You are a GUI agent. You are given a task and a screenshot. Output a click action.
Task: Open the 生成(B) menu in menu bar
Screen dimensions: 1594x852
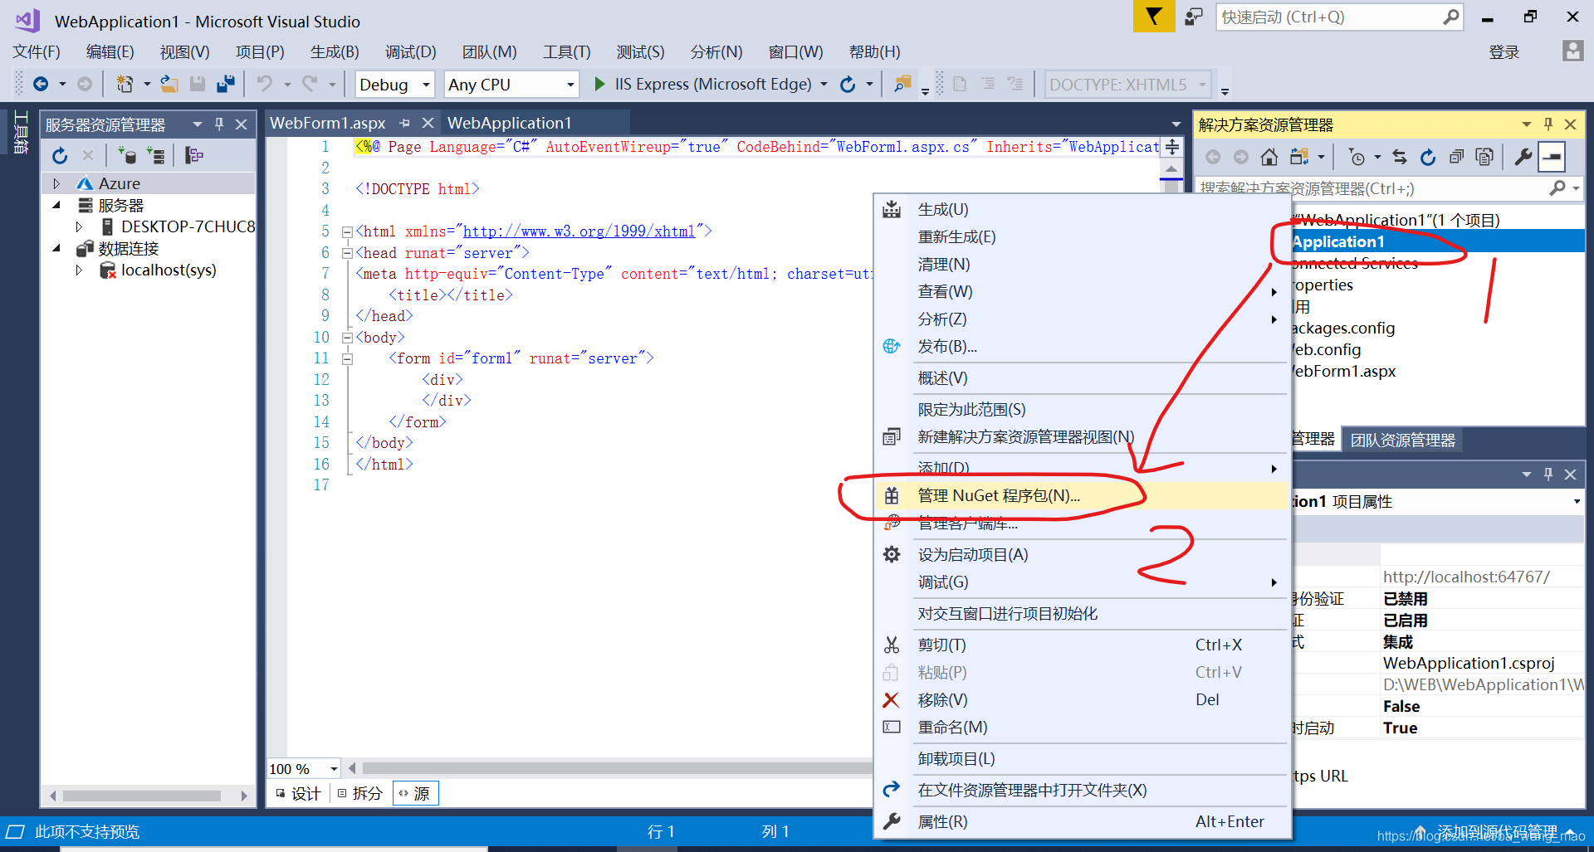(335, 51)
